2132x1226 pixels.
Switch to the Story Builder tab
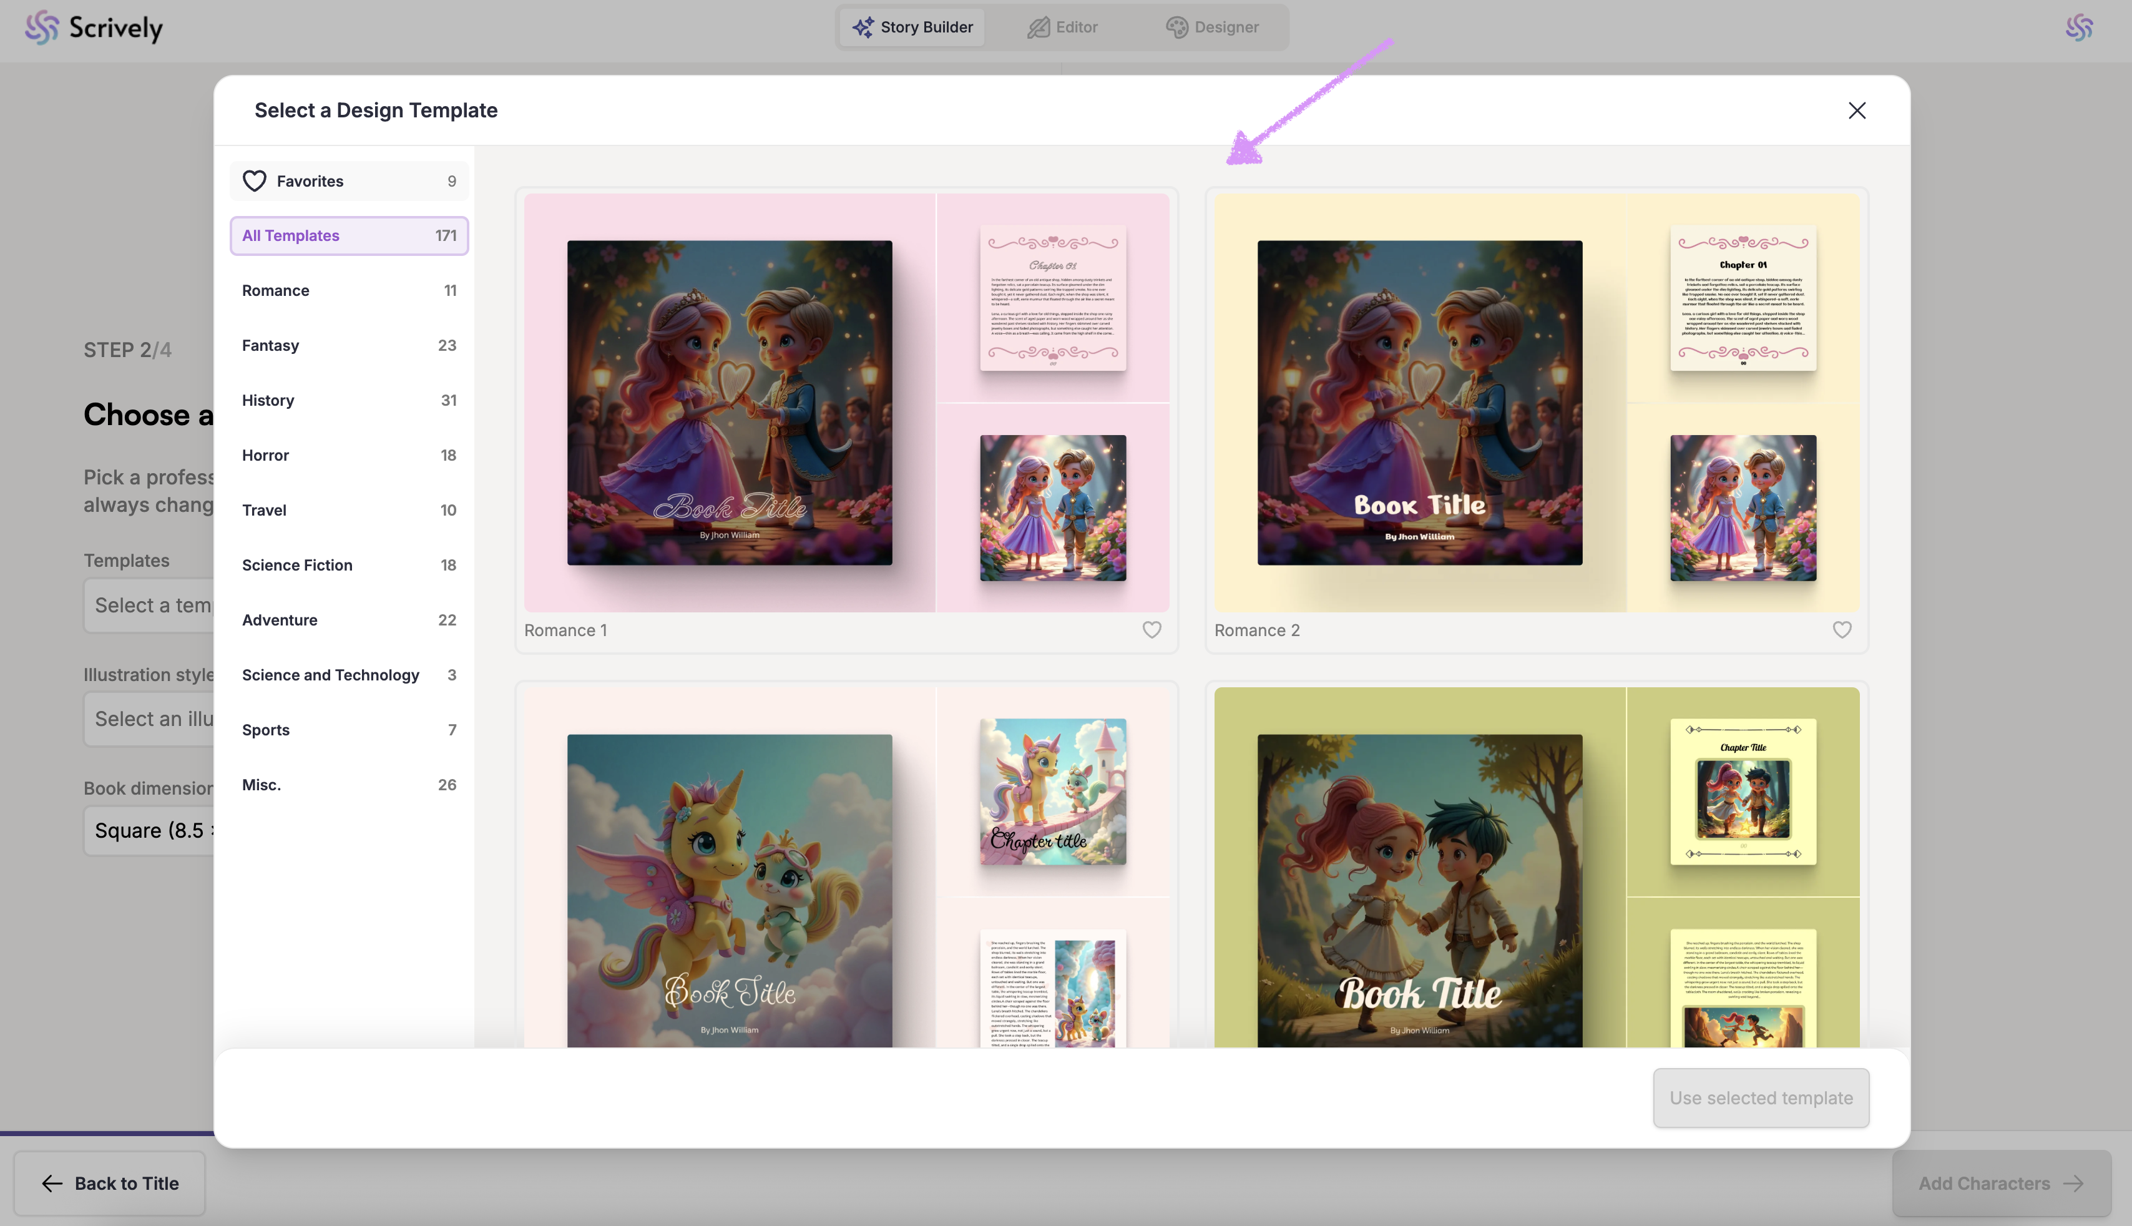coord(912,27)
